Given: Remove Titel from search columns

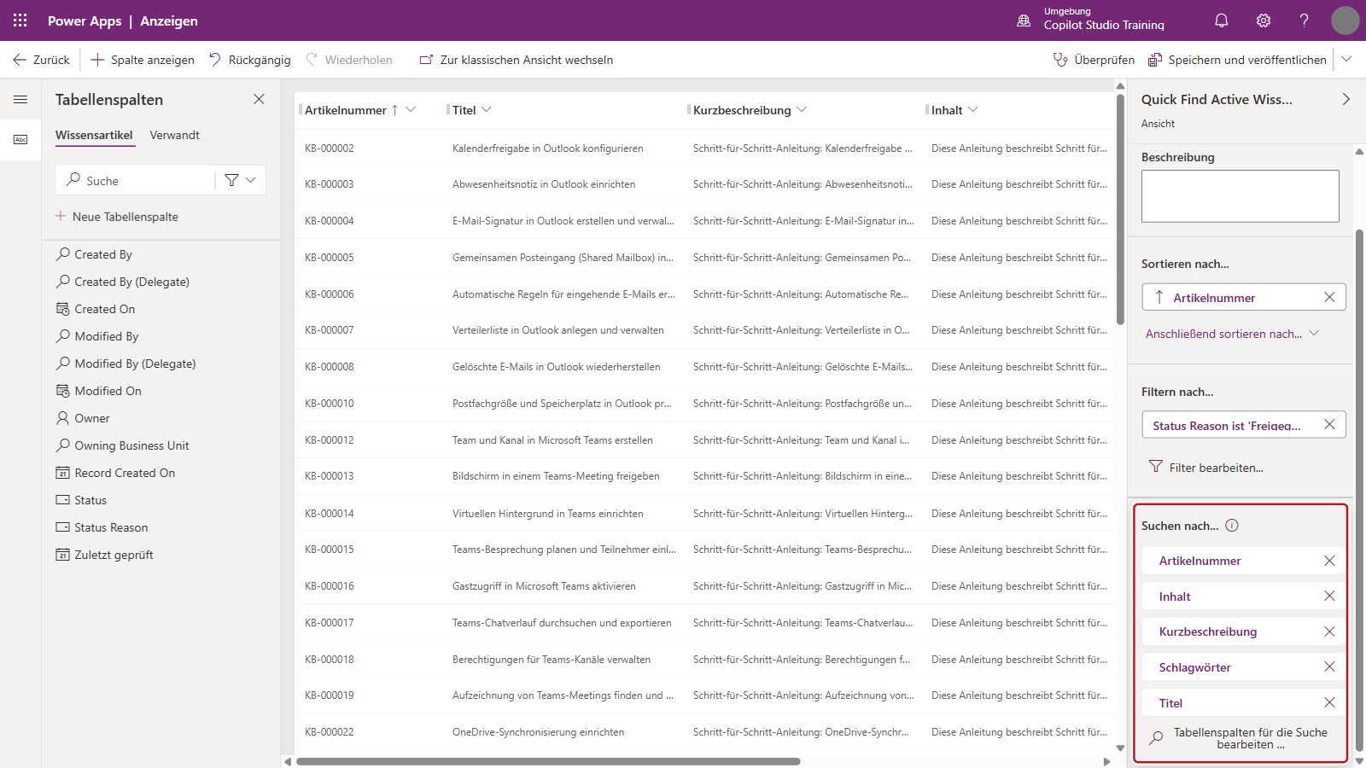Looking at the screenshot, I should tap(1329, 702).
